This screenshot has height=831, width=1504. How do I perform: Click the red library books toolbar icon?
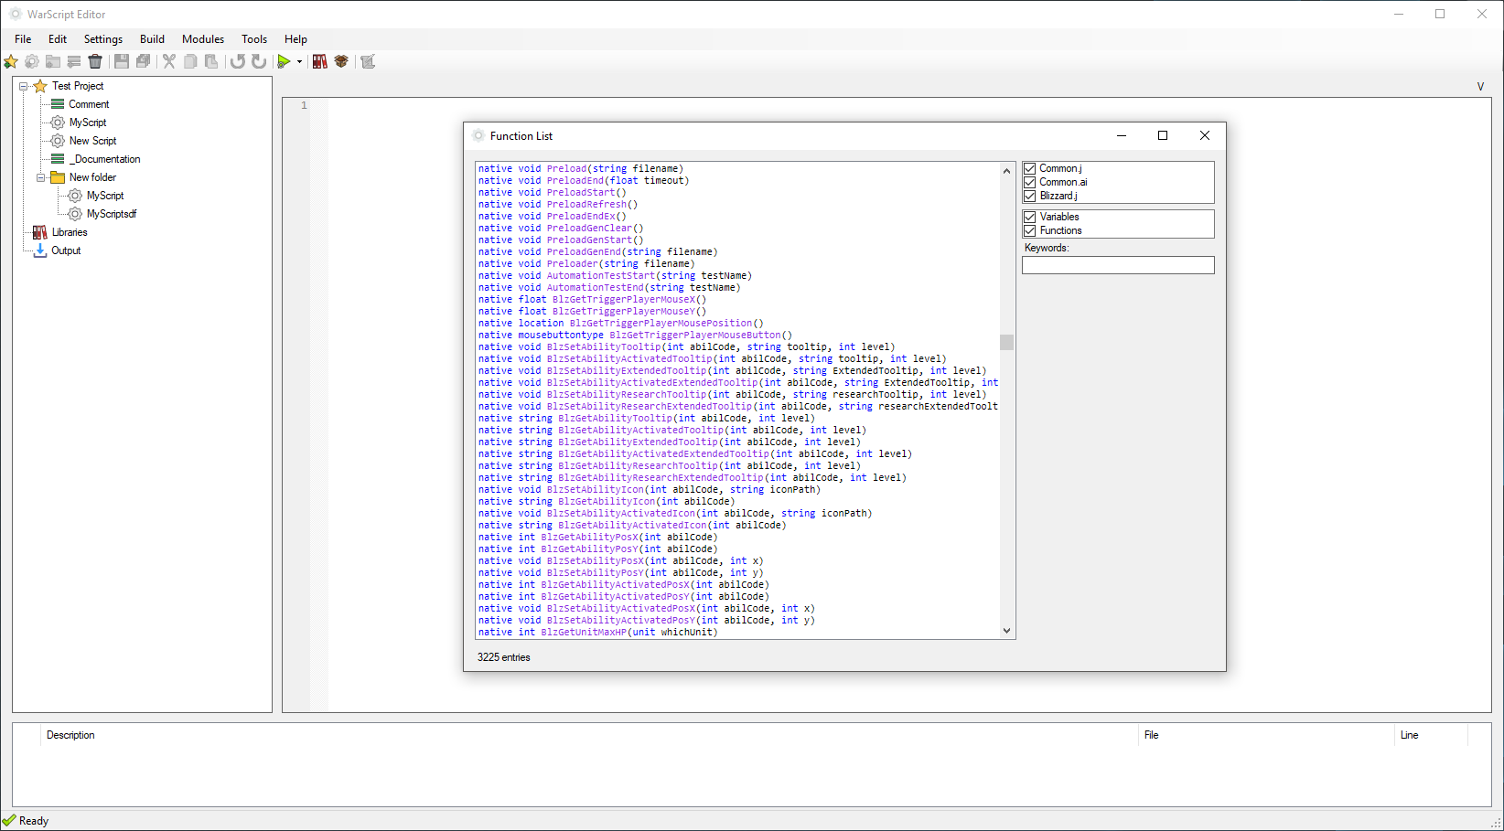(x=319, y=61)
